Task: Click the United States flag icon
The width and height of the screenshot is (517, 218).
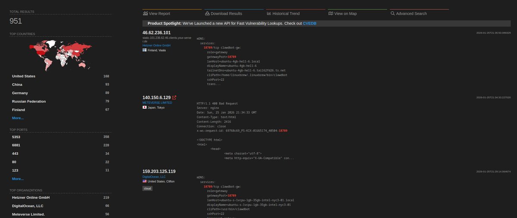Action: click(145, 181)
